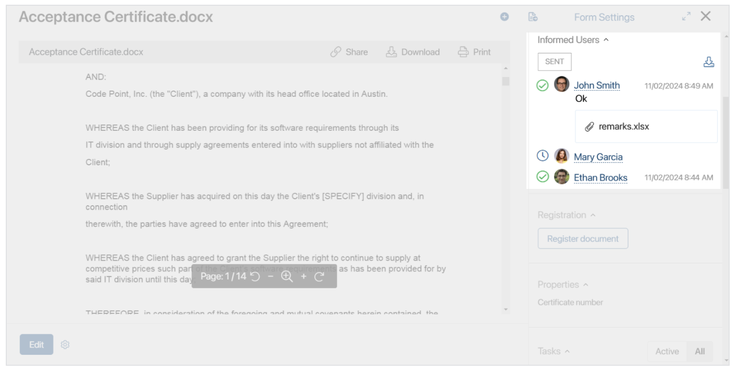This screenshot has height=371, width=737.
Task: Click the rotate counterclockwise icon
Action: click(x=255, y=276)
